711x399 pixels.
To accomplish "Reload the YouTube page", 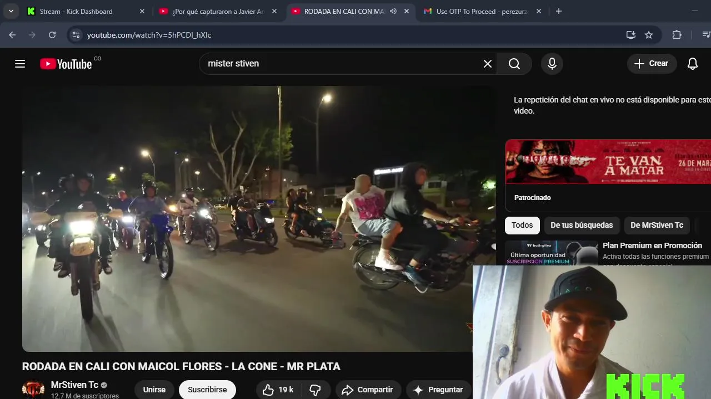I will tap(52, 35).
